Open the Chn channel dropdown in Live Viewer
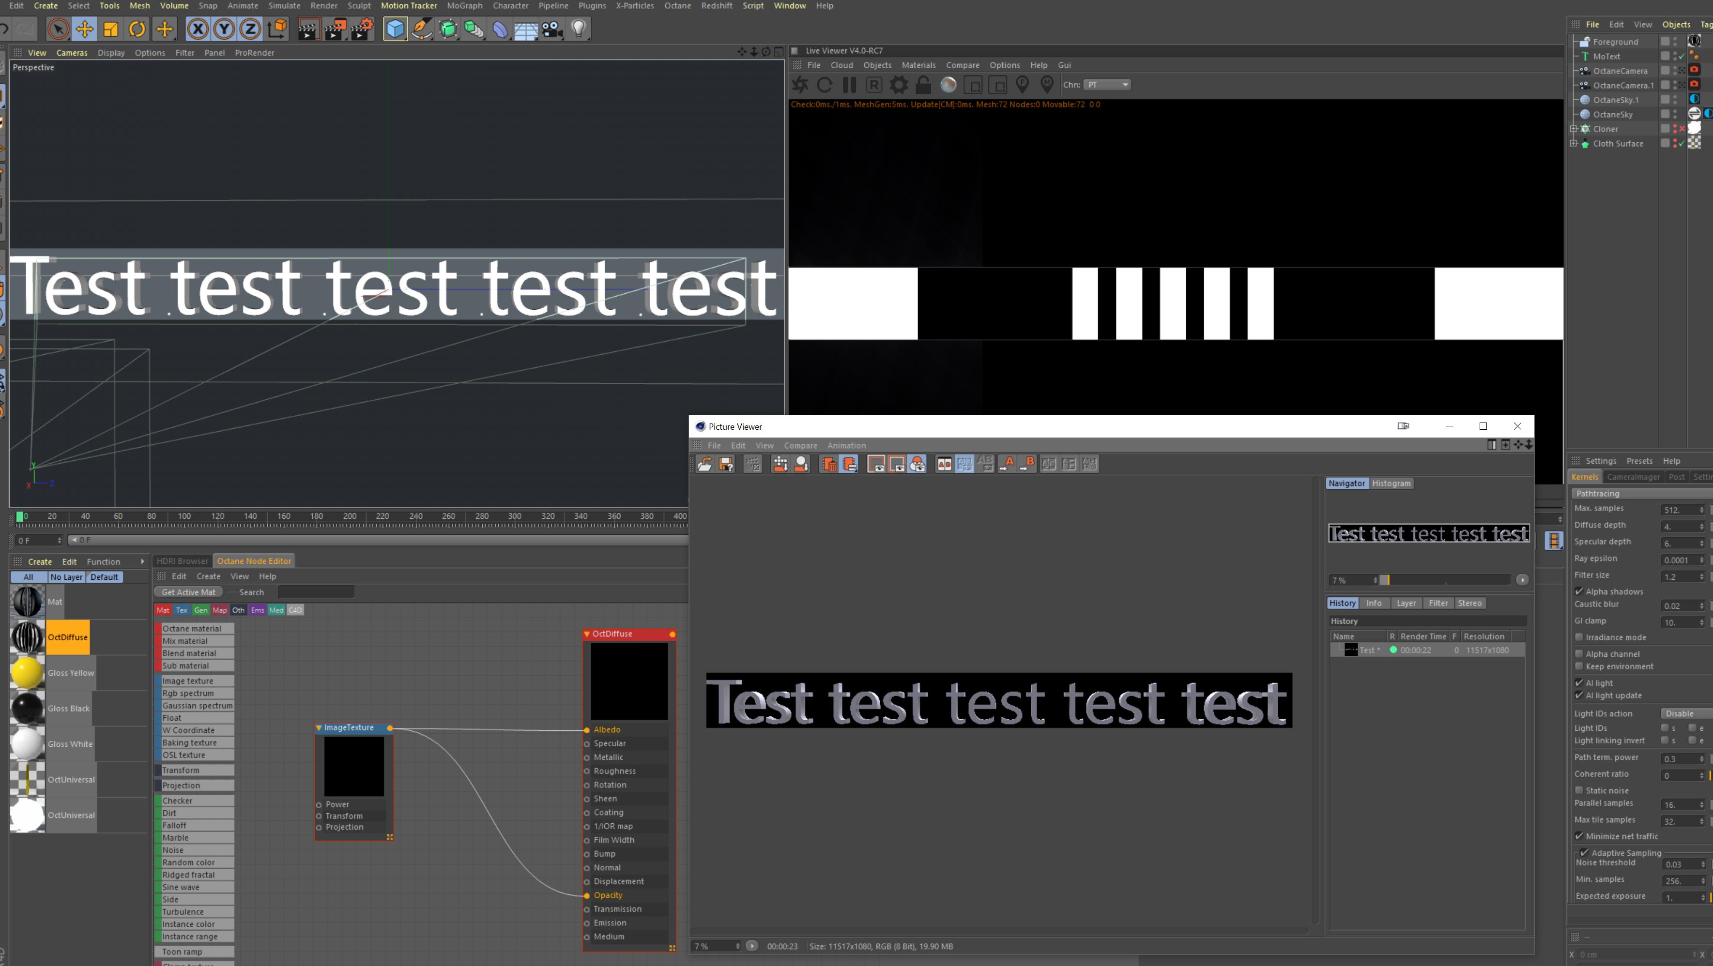1713x966 pixels. pyautogui.click(x=1107, y=85)
